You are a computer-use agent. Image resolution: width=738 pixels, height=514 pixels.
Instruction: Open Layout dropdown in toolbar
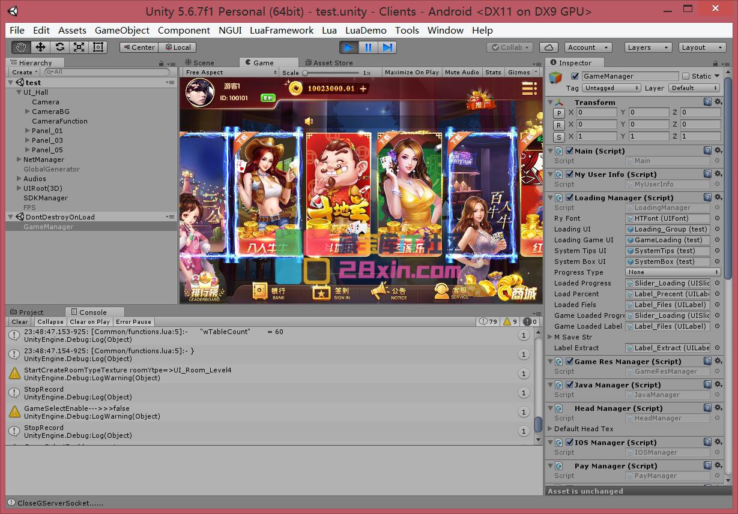coord(702,47)
